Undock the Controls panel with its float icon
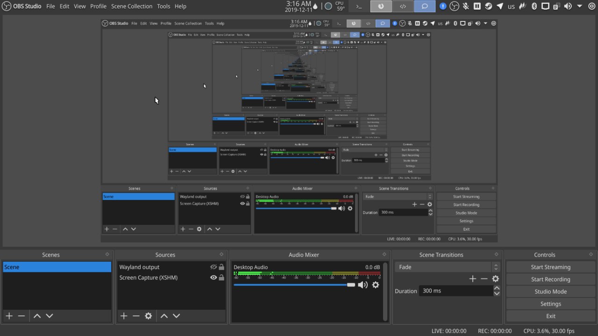Screen dimensions: 598x336 (x=591, y=254)
